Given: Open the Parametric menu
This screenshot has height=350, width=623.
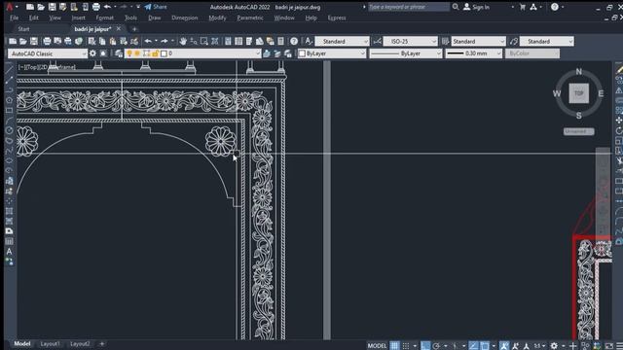Looking at the screenshot, I should point(250,17).
